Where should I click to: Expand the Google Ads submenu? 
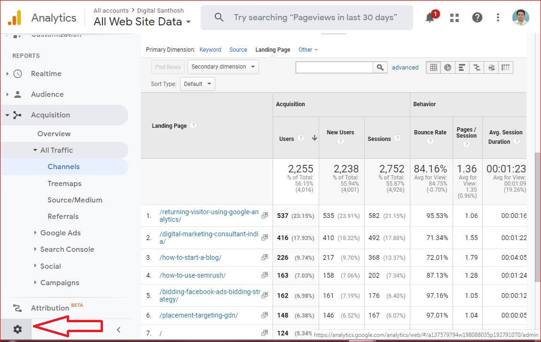(35, 233)
